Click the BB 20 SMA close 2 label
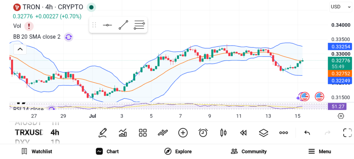This screenshot has height=159, width=354. coord(37,37)
